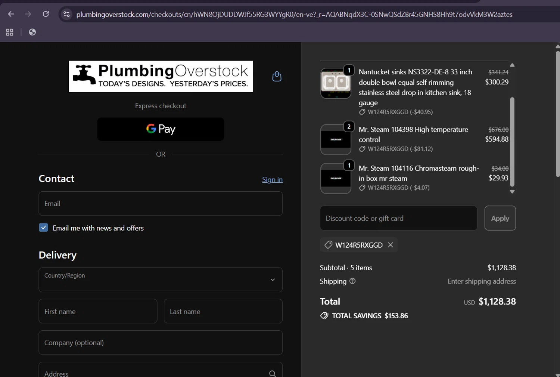Click the quantity badge 2 on Mr. Steam item
The width and height of the screenshot is (560, 377).
tap(349, 127)
